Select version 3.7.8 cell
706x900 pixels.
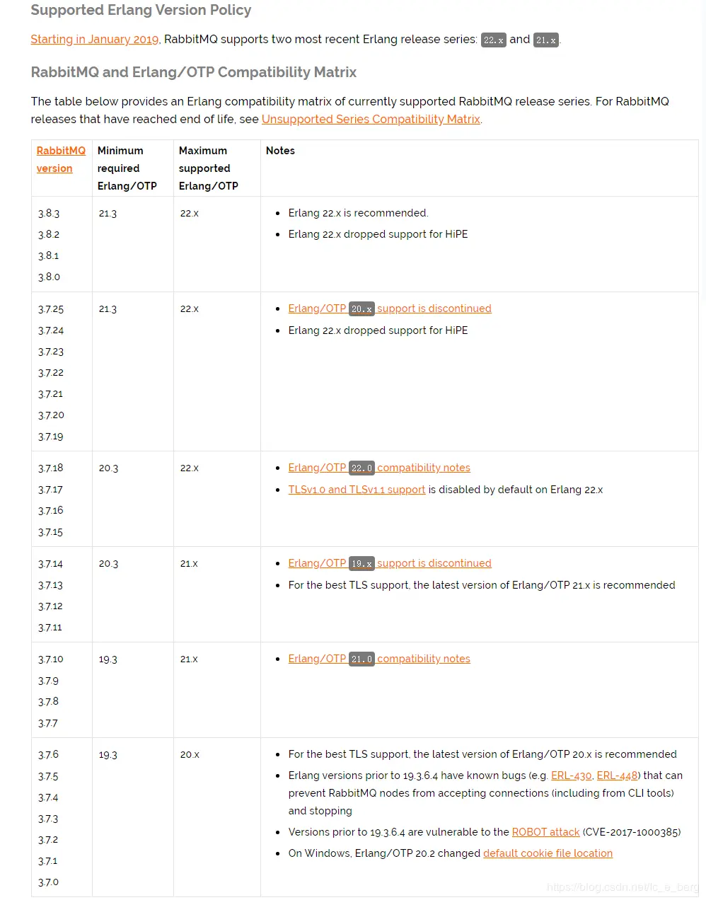click(49, 701)
